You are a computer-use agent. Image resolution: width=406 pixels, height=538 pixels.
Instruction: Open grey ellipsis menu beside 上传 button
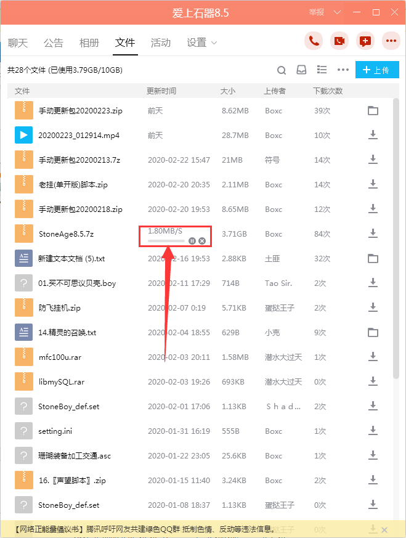coord(343,70)
